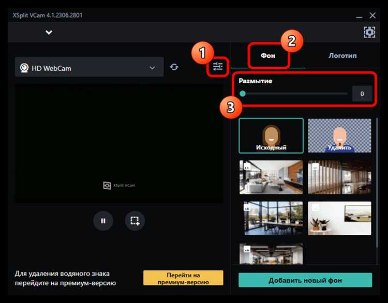Choose the white wall with plants background
Viewport: 388px width, 303px height.
click(339, 218)
